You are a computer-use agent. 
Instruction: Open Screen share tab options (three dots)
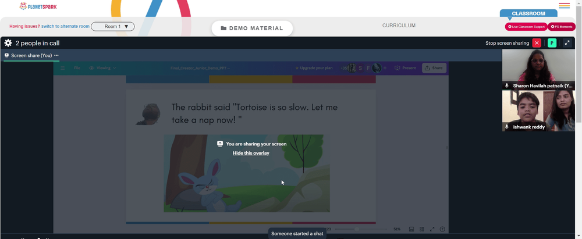tap(56, 55)
